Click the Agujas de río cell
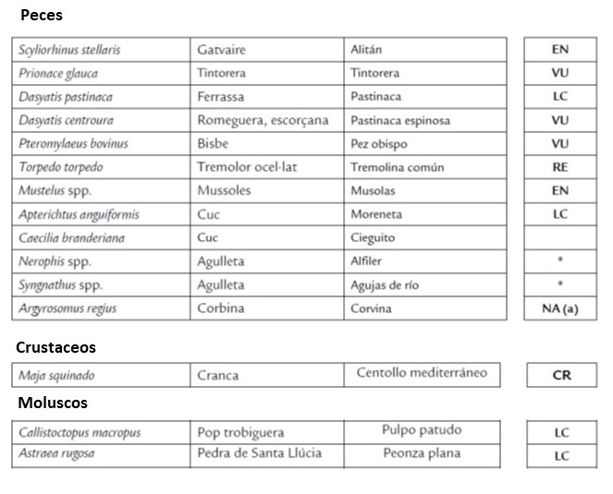The image size is (613, 494). pyautogui.click(x=385, y=285)
